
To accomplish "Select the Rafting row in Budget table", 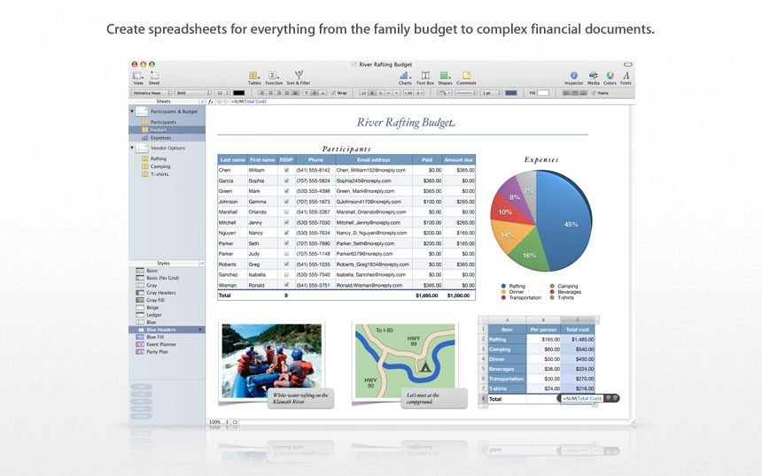I will (540, 340).
